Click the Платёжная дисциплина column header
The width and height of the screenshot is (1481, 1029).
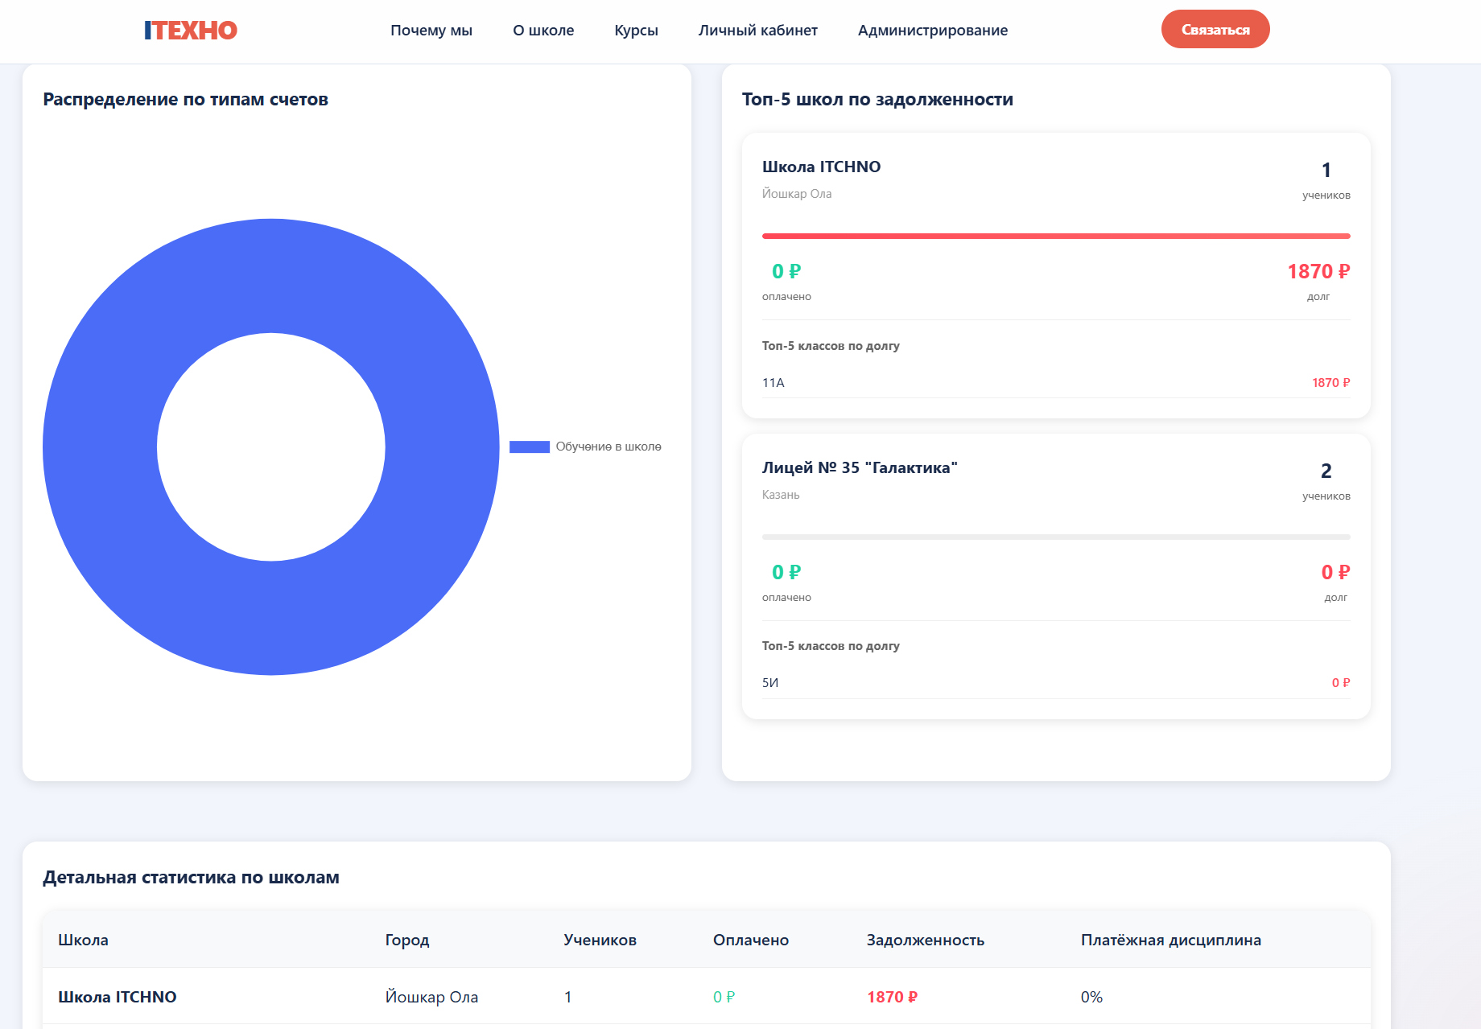tap(1171, 940)
